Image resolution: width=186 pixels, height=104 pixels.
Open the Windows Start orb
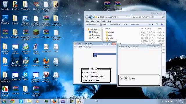pos(4,101)
